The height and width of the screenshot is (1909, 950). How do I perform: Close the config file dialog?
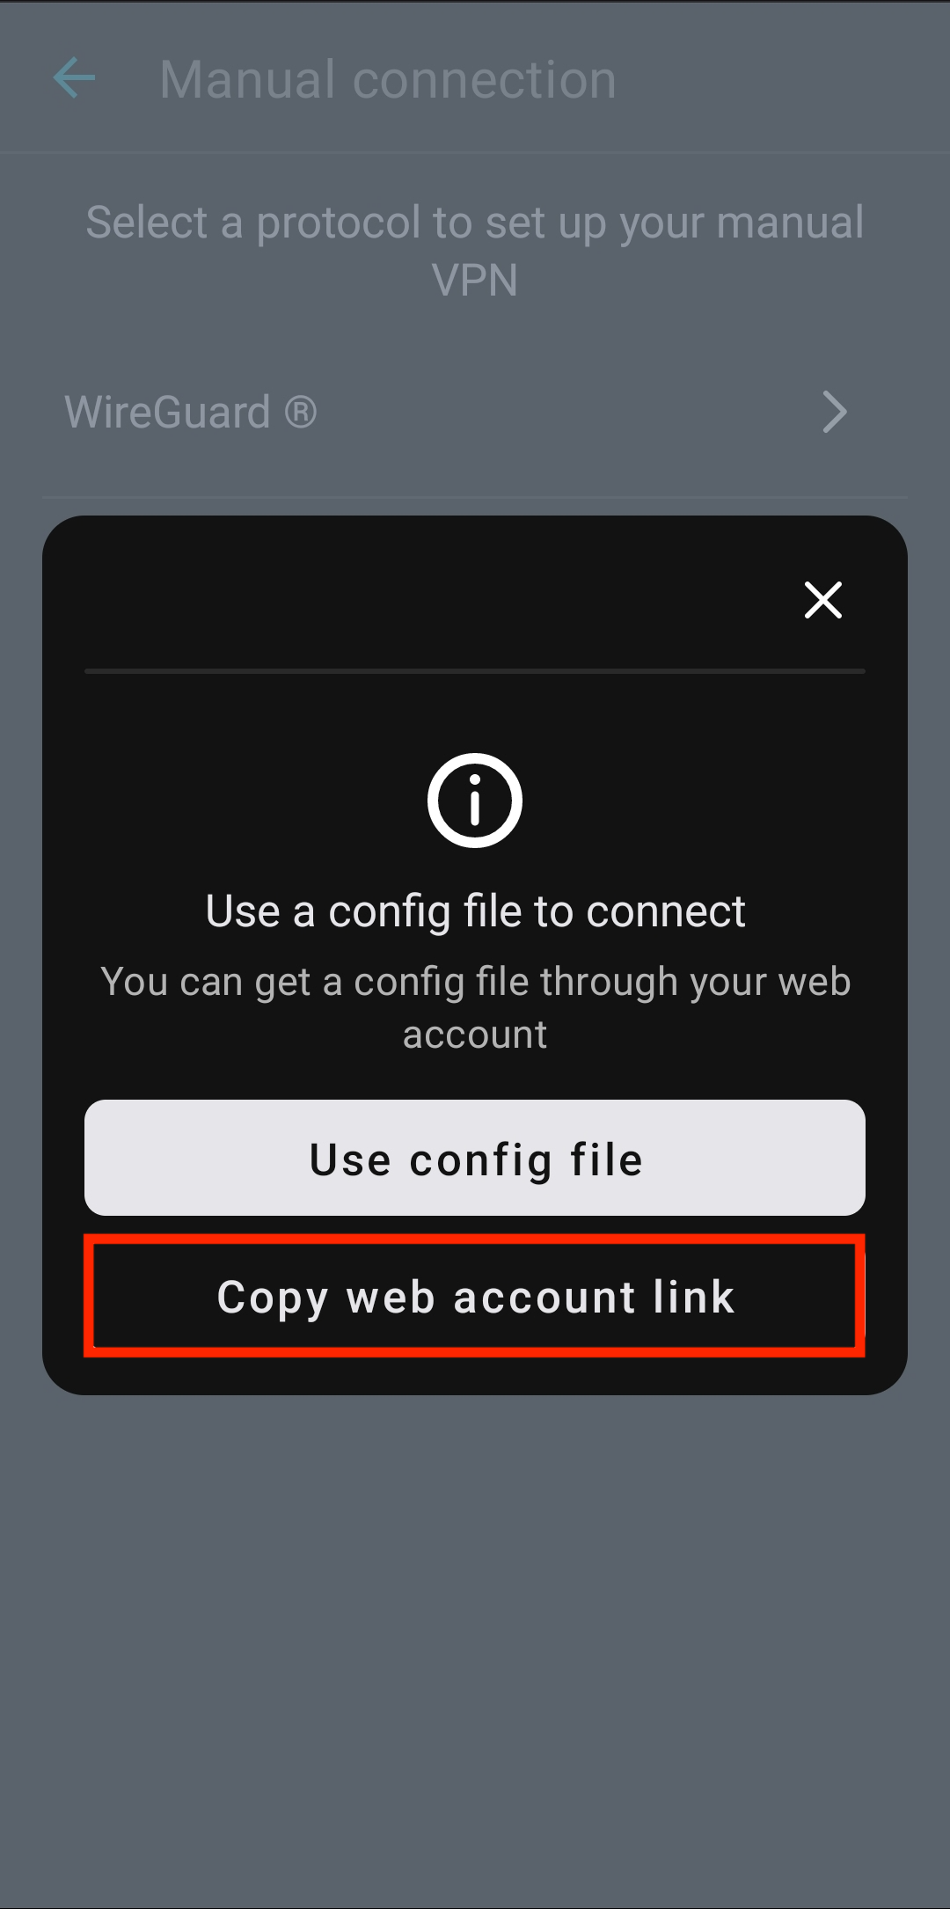pos(823,600)
